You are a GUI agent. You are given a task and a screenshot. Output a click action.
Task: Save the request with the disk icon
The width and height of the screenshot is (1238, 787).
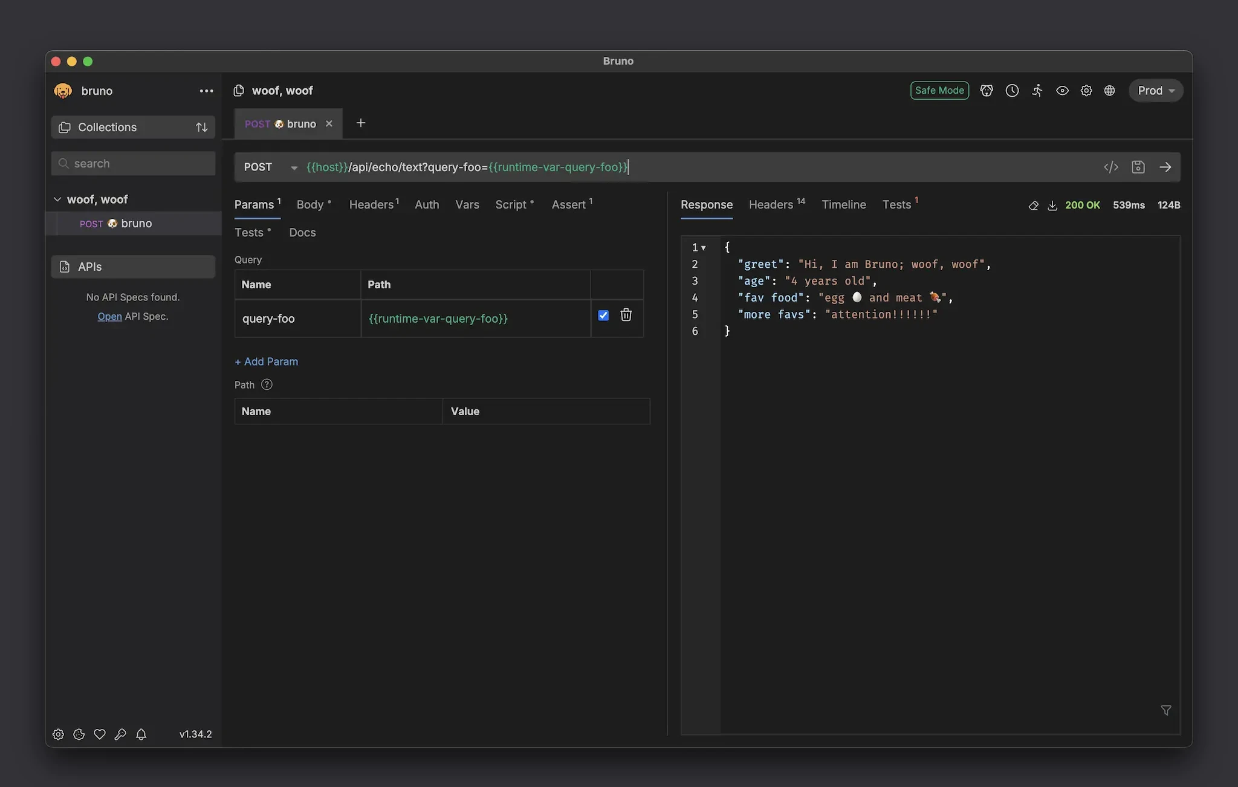(1138, 167)
